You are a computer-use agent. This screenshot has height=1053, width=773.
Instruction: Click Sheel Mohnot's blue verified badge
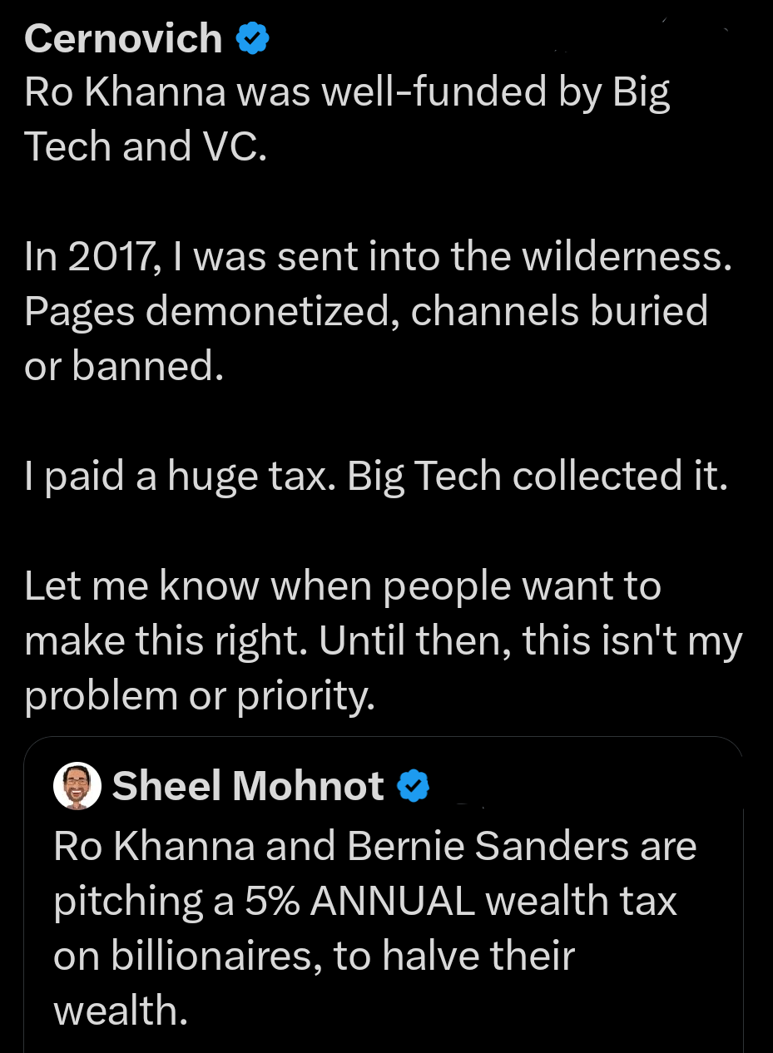(x=414, y=785)
